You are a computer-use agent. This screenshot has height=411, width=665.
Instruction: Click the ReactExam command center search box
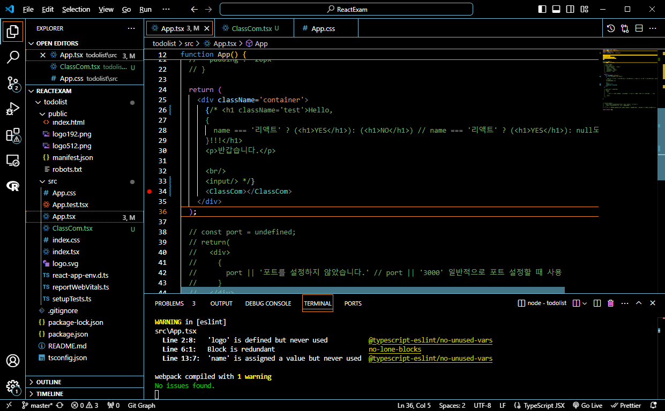(346, 9)
